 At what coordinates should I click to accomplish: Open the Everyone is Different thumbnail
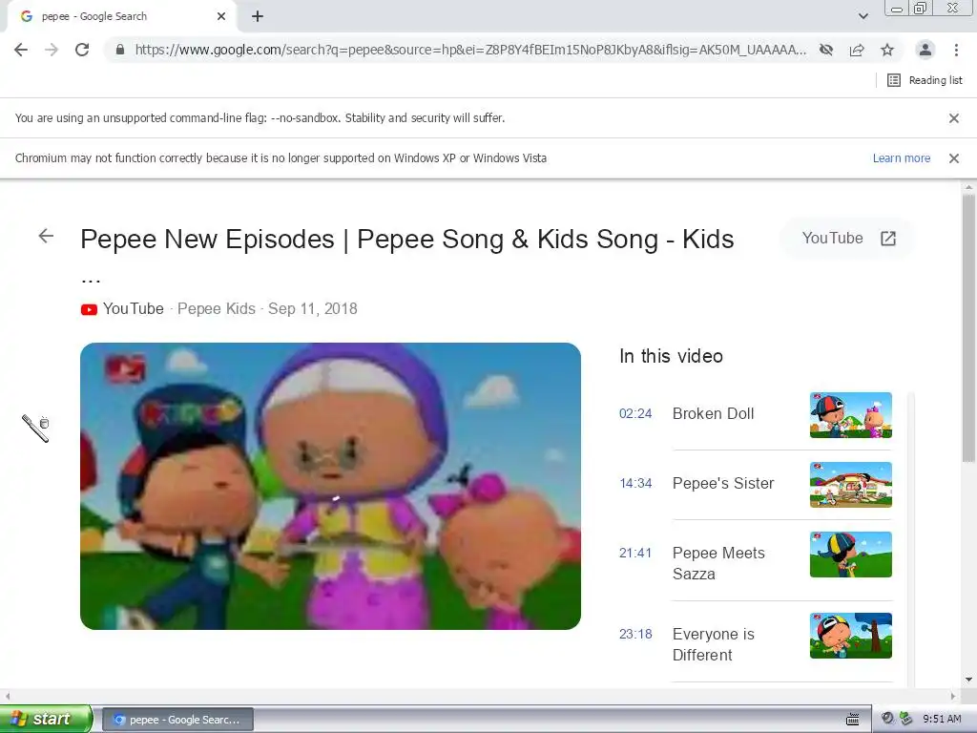click(x=850, y=636)
